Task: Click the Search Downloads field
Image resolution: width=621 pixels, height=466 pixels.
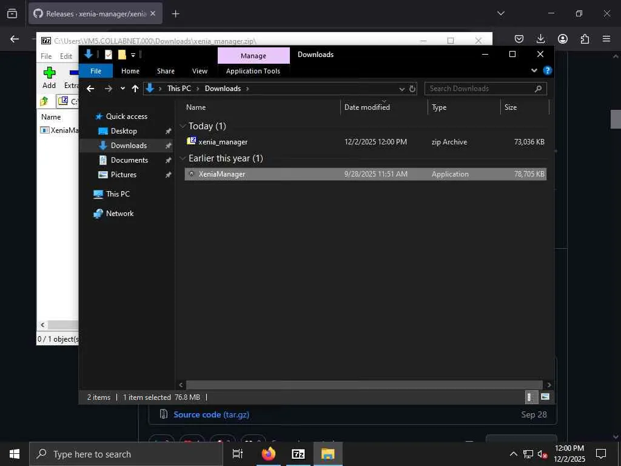Action: point(485,89)
